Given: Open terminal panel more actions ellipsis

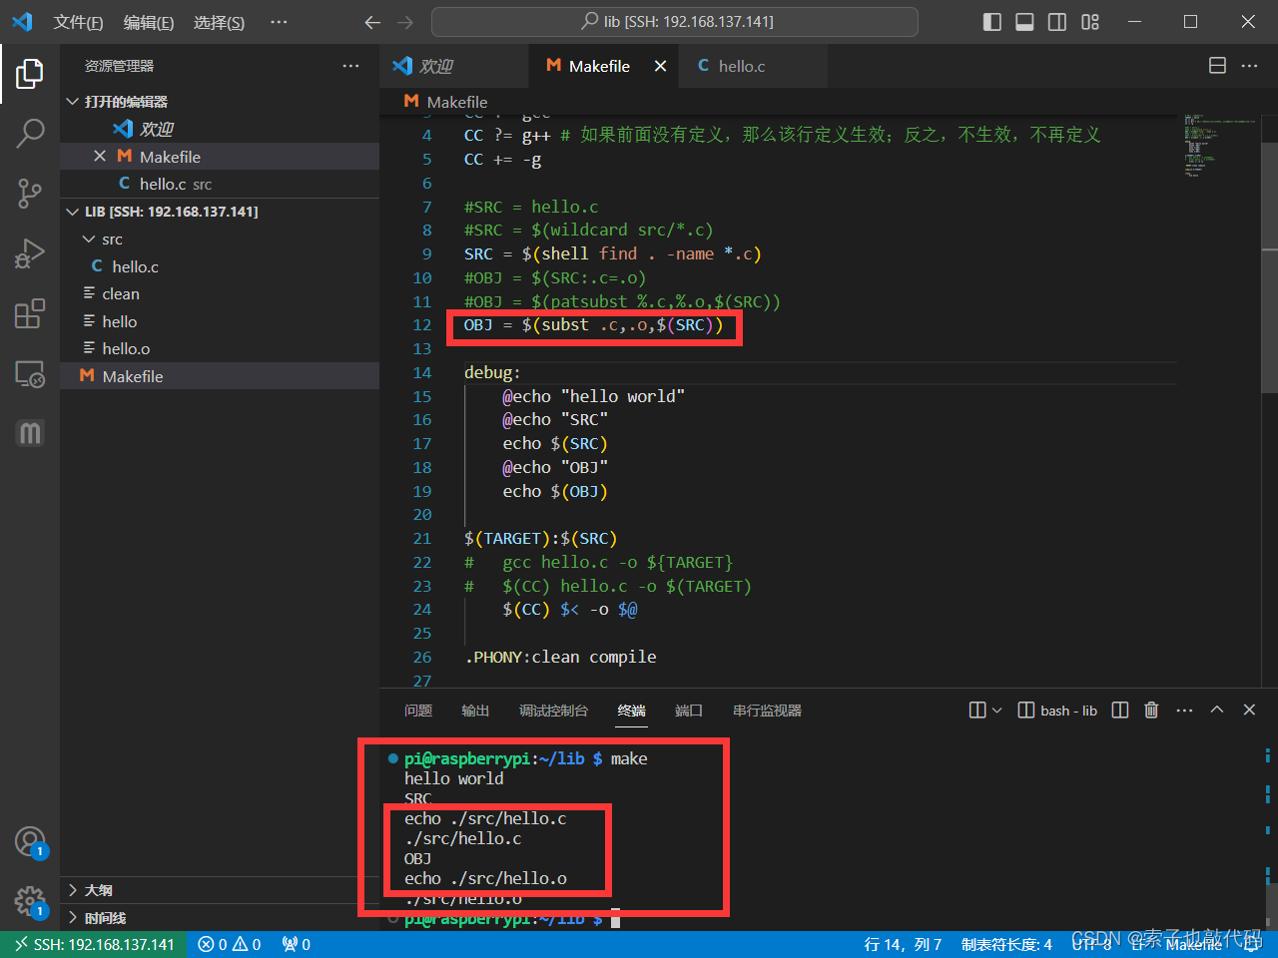Looking at the screenshot, I should pyautogui.click(x=1184, y=710).
